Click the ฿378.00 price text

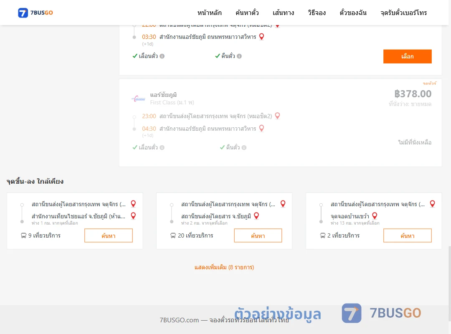(x=413, y=94)
